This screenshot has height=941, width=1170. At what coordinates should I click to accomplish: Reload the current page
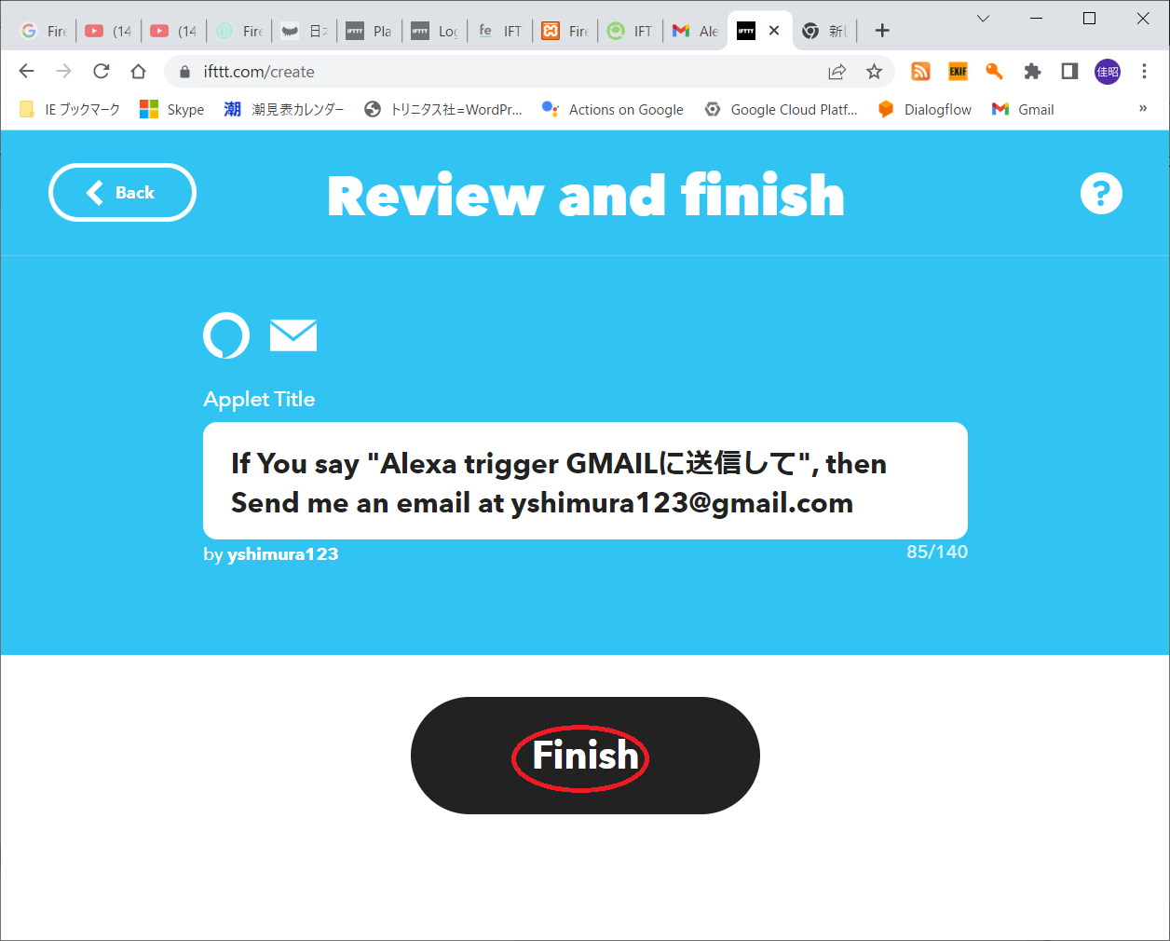tap(102, 72)
